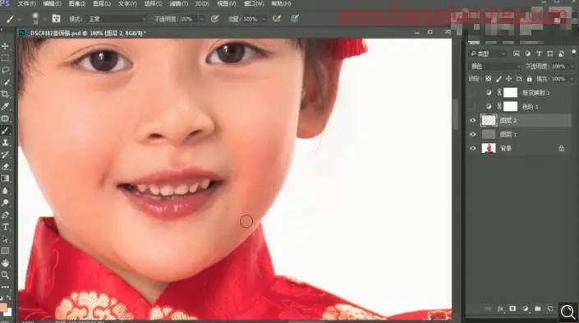Lock layer position icon
579x323 pixels.
pyautogui.click(x=509, y=79)
